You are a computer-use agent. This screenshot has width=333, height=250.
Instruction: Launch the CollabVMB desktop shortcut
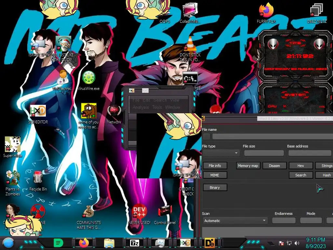click(190, 13)
